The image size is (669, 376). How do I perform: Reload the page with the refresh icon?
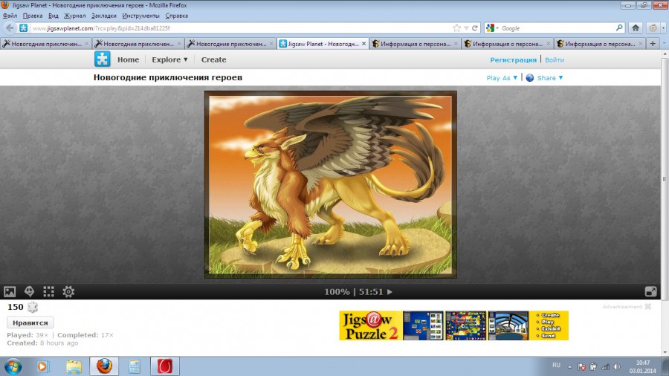coord(474,28)
